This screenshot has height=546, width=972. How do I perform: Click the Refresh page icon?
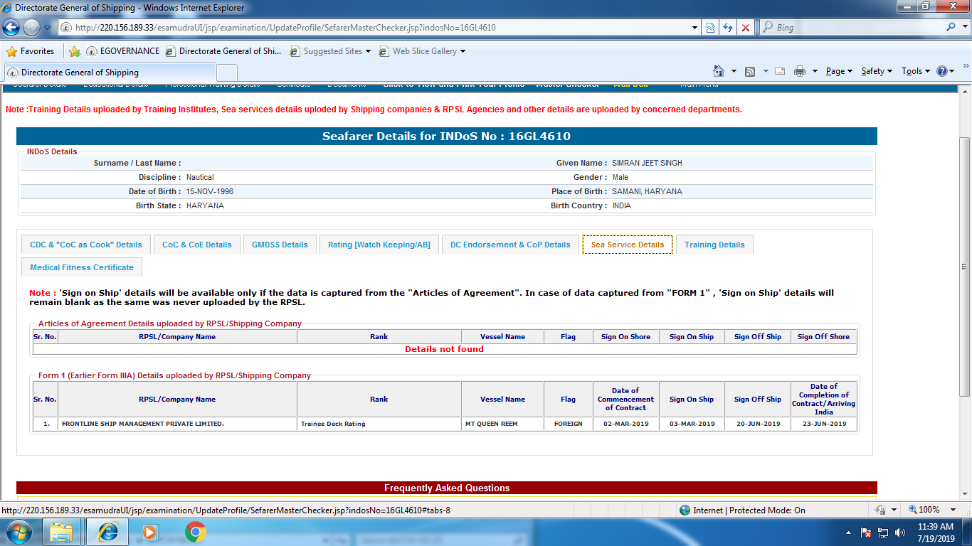coord(727,28)
